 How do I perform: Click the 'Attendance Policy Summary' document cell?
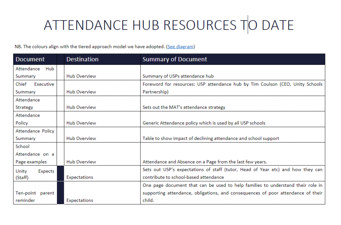(35, 135)
